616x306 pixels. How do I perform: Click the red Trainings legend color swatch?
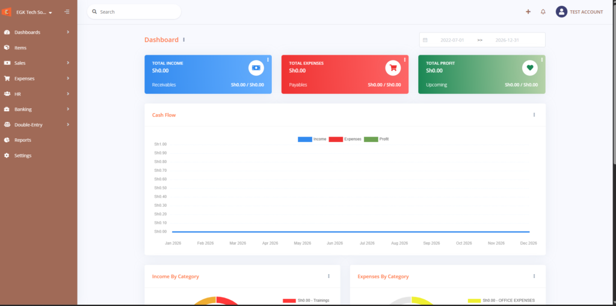point(289,301)
